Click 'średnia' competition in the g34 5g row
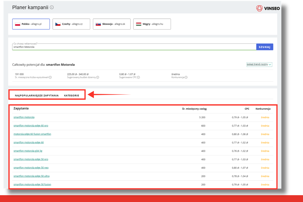This screenshot has width=303, height=202. pyautogui.click(x=265, y=151)
